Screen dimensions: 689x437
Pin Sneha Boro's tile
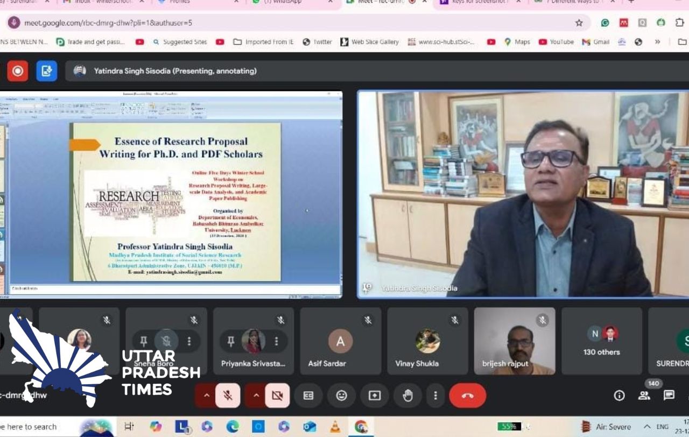144,341
